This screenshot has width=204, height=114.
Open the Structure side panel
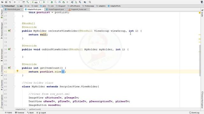point(2,70)
